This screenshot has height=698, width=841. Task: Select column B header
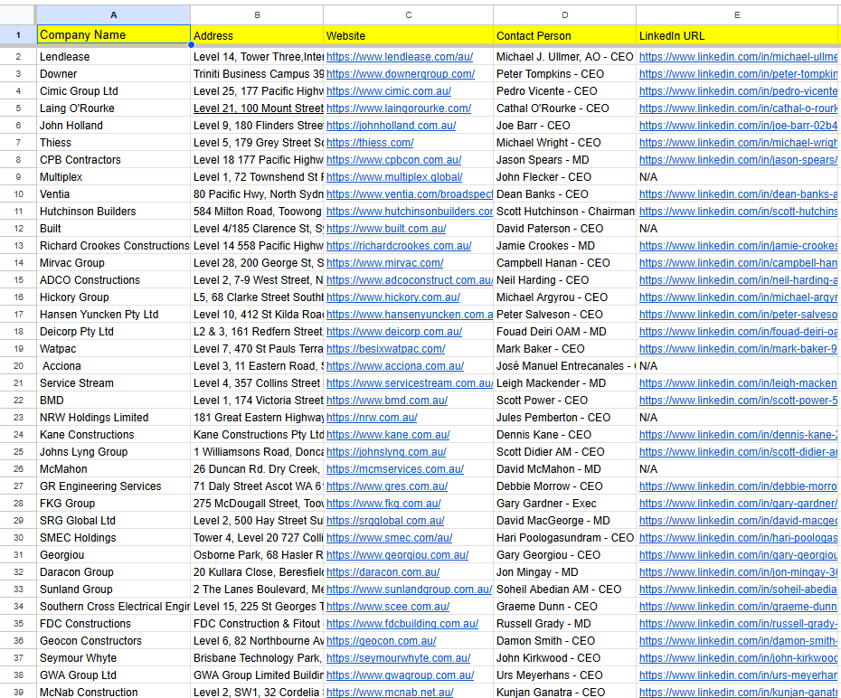257,15
